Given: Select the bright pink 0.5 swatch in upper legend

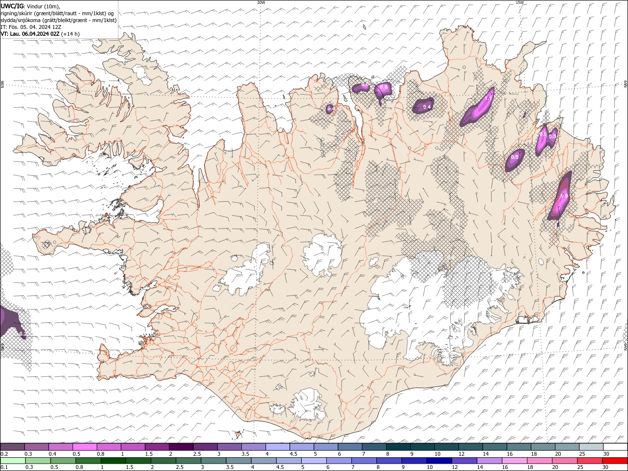Looking at the screenshot, I should (85, 447).
